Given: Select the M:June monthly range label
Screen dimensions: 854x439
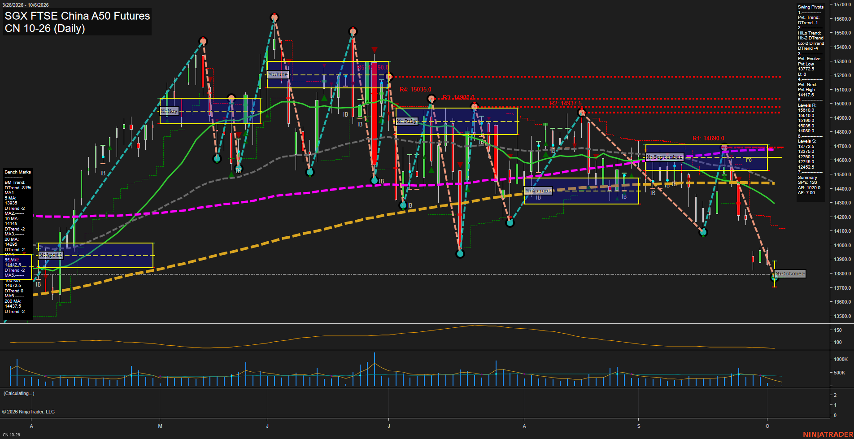Looking at the screenshot, I should tap(278, 74).
